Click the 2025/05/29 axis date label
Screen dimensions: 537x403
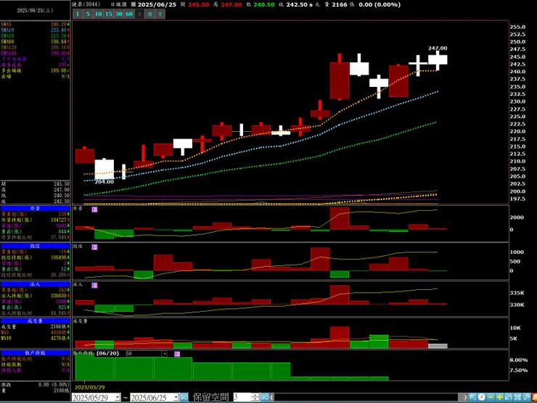[x=90, y=387]
